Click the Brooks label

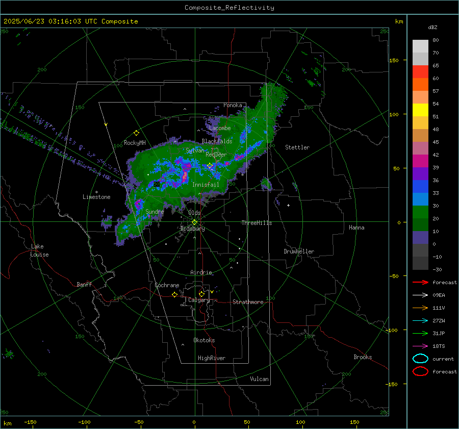click(x=363, y=357)
